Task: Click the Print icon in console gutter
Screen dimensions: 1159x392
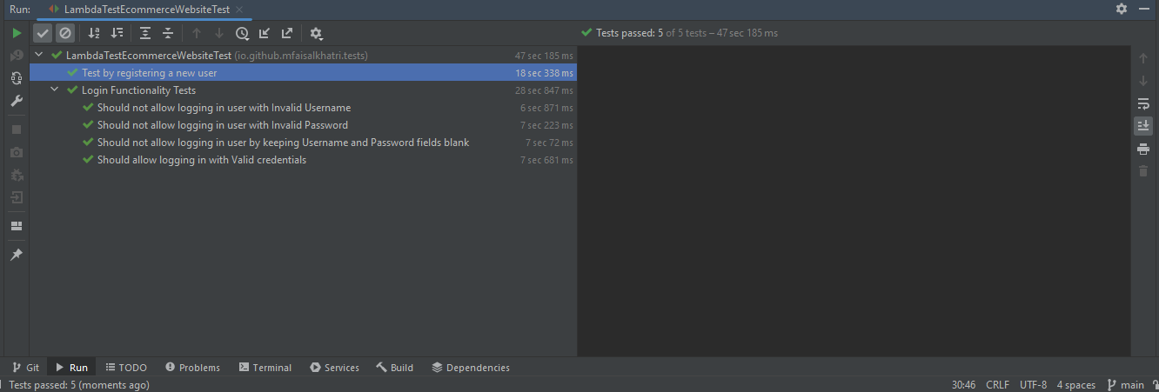Action: click(x=1143, y=149)
